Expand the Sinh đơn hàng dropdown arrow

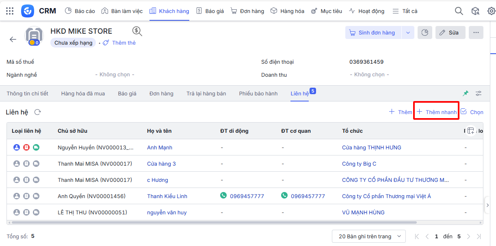[408, 32]
